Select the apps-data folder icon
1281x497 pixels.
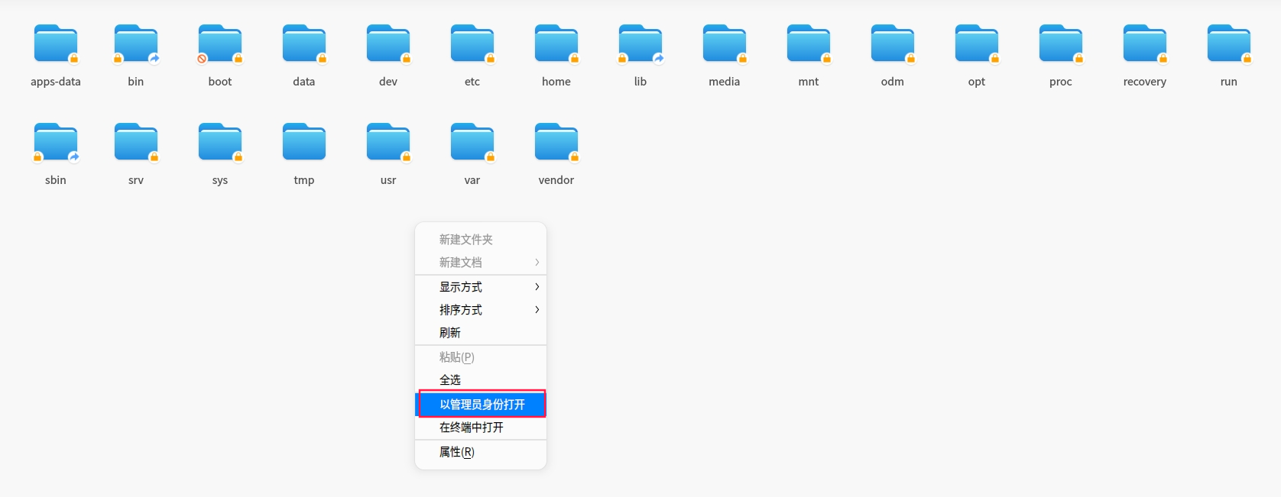tap(56, 44)
